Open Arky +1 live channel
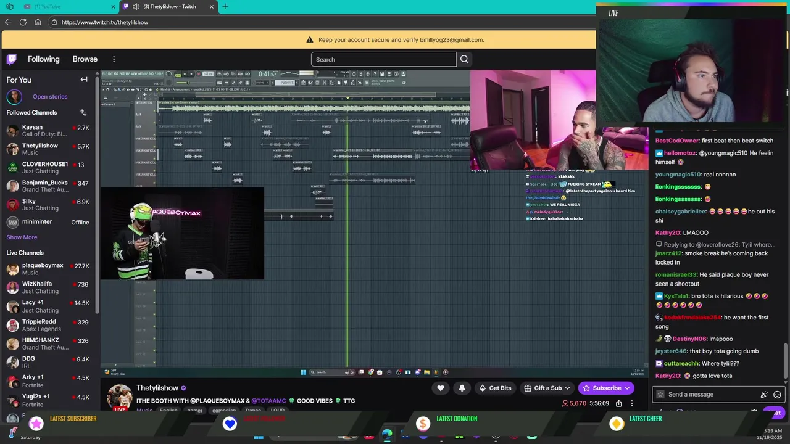Screen dimensions: 790x444 48,381
